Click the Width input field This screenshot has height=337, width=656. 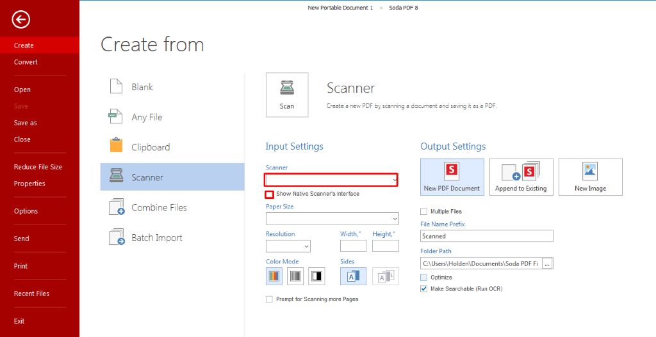click(353, 246)
